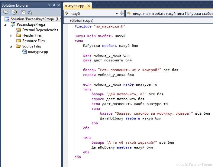The height and width of the screenshot is (167, 213).
Task: Open the members combo box showing main
Action: tap(169, 14)
